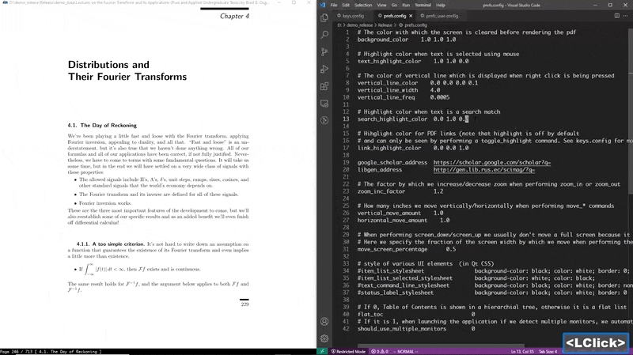Open the Search view in activity bar

[x=324, y=35]
